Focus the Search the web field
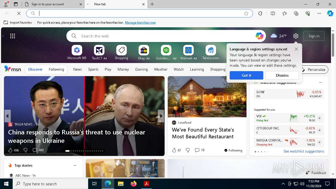 coord(167,36)
